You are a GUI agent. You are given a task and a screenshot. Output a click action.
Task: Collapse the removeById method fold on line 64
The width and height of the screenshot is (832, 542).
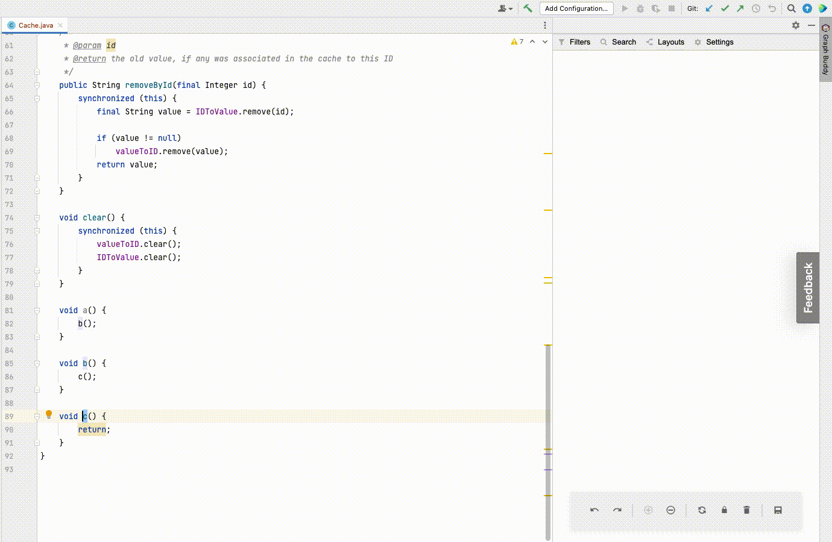(x=37, y=85)
